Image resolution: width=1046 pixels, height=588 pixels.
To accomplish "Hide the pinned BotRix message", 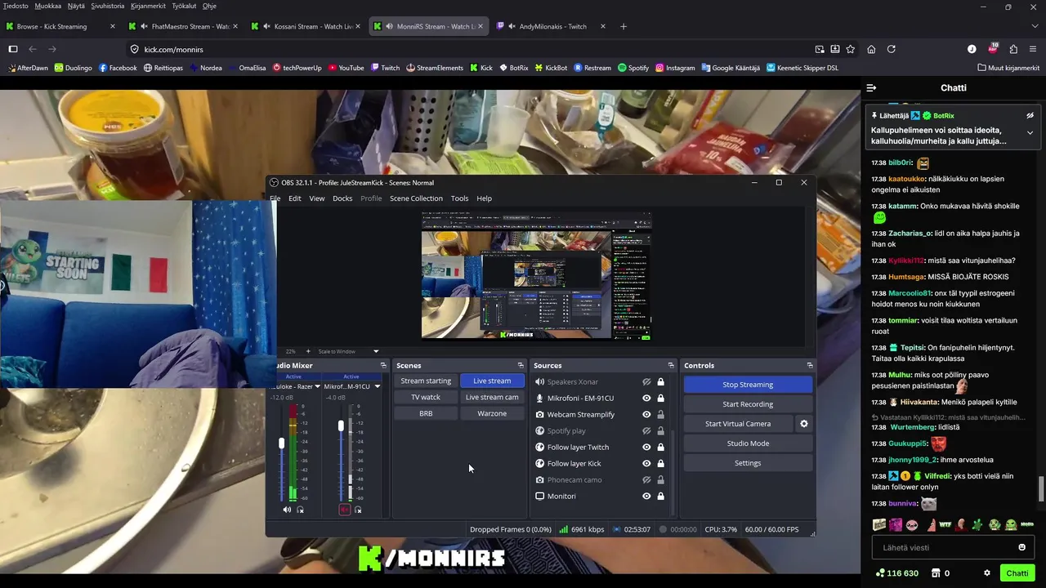I will [x=1030, y=116].
